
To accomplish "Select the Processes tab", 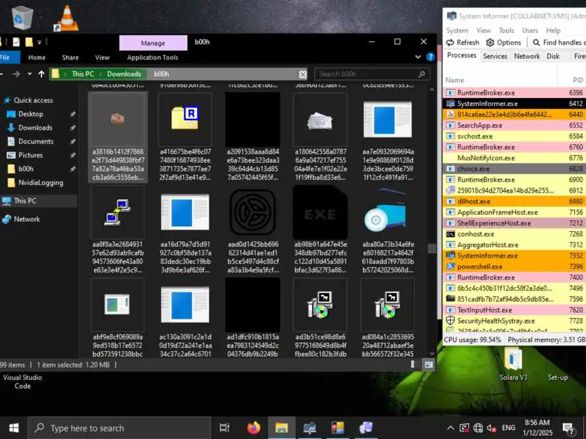I will [462, 55].
